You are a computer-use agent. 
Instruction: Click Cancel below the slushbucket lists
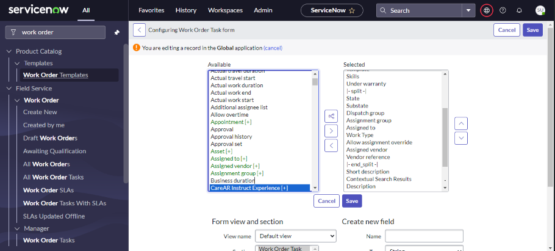[326, 201]
